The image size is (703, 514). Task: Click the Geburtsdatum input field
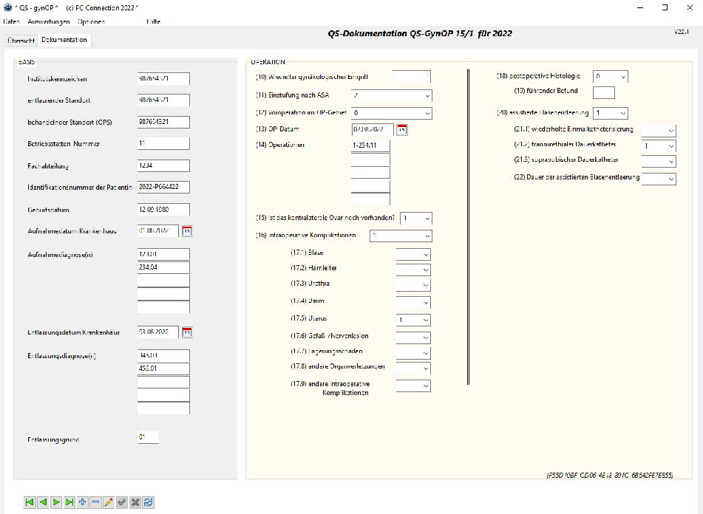(x=163, y=210)
